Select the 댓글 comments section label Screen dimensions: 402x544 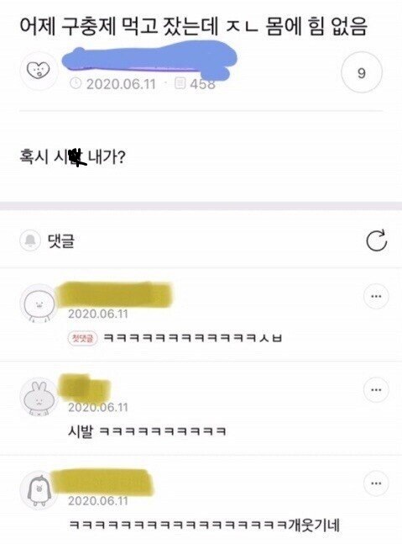61,240
